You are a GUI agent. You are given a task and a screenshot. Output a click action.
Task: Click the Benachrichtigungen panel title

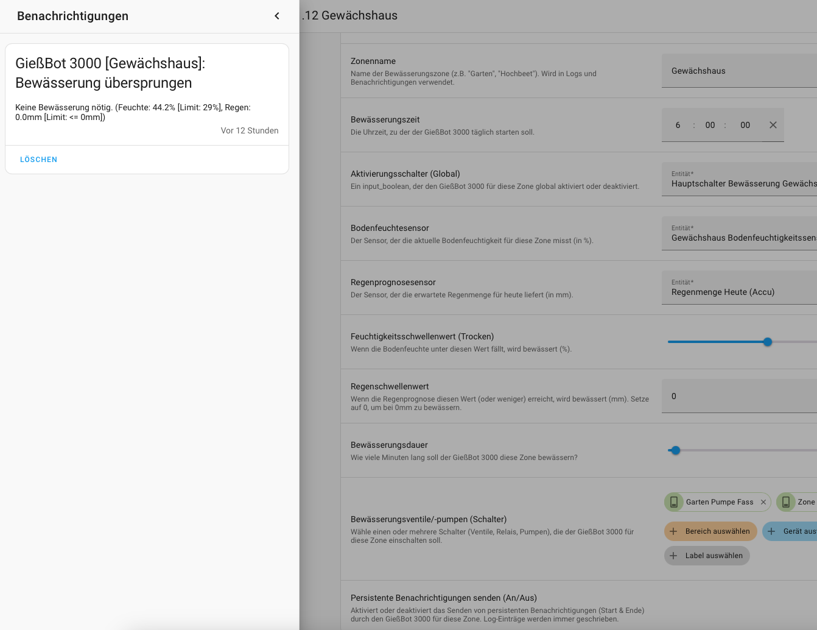click(x=72, y=16)
